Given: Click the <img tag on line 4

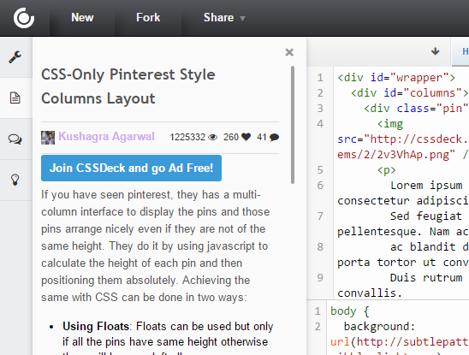Looking at the screenshot, I should point(390,124).
